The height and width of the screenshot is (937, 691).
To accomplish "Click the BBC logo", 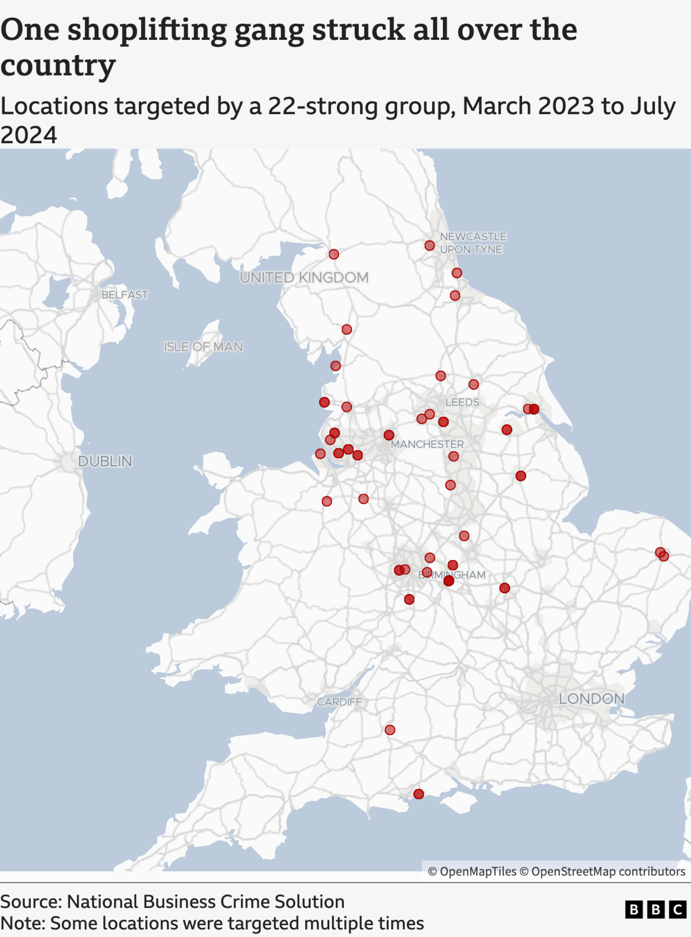I will (x=655, y=909).
